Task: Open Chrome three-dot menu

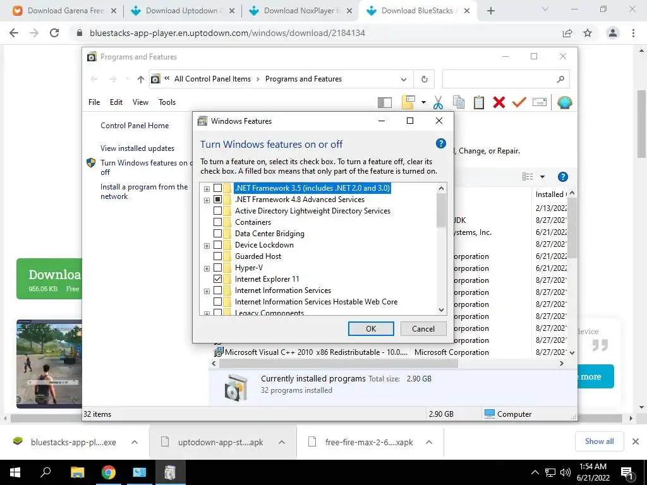Action: (633, 33)
